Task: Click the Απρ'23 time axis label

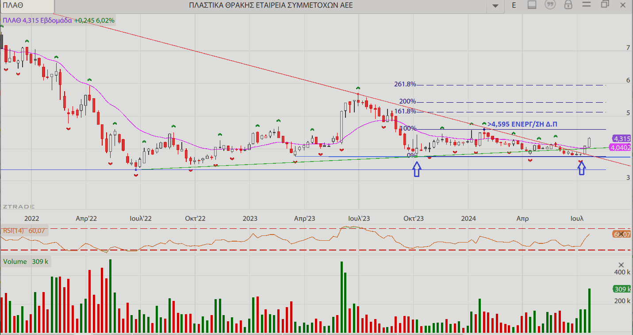Action: [305, 219]
